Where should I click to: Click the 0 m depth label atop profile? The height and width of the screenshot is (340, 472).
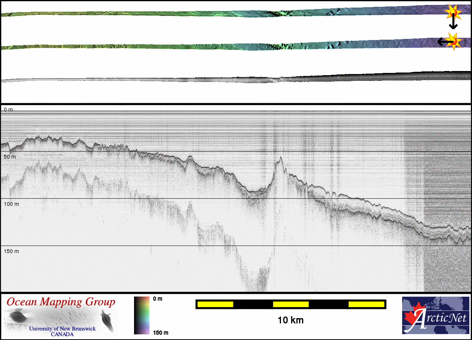(x=8, y=110)
